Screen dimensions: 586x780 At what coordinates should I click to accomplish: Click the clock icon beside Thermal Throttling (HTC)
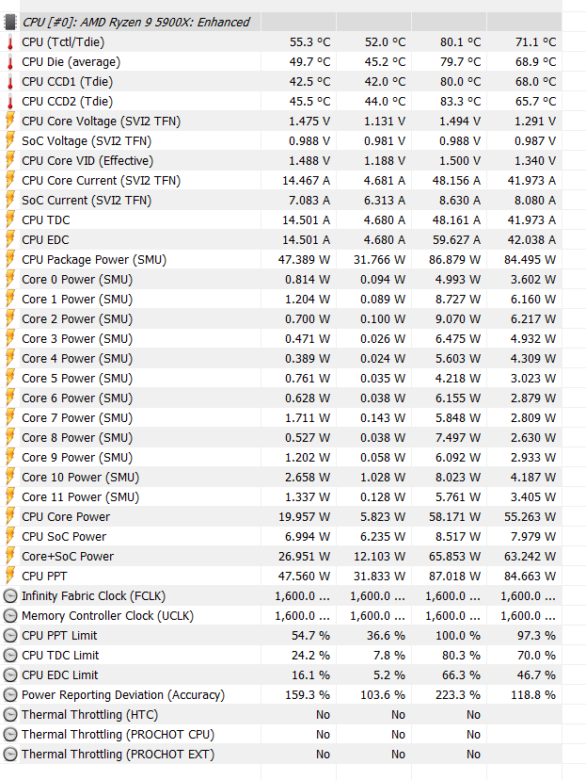pos(10,714)
